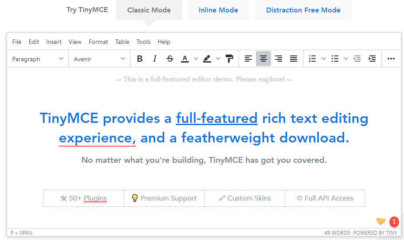Apply strikethrough to text
The image size is (404, 240).
[x=169, y=59]
